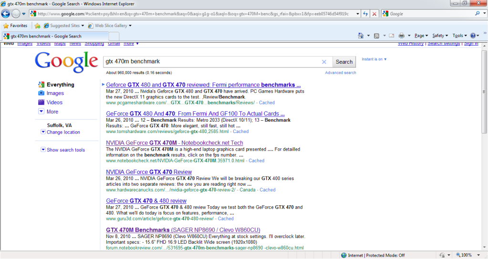The image size is (488, 259).
Task: Expand More filters in sidebar
Action: 52,112
